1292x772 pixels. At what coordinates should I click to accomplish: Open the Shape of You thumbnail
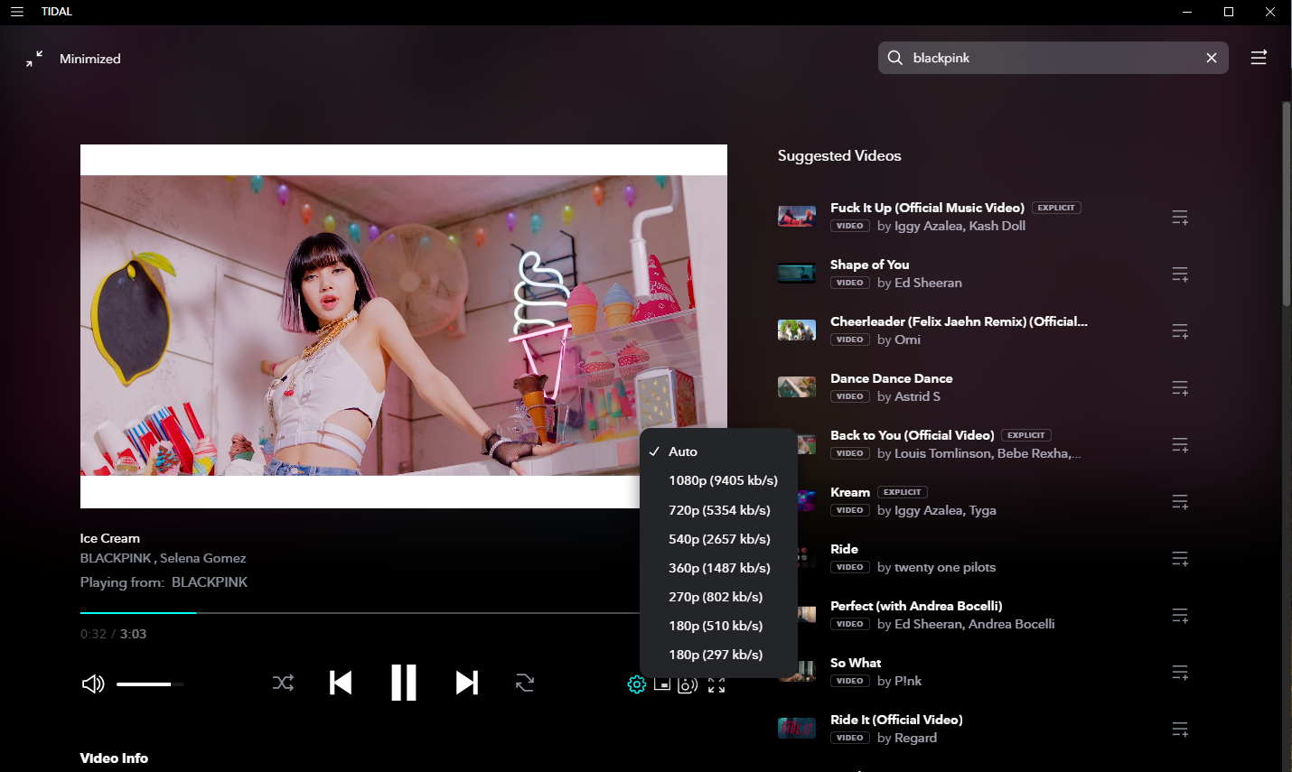coord(797,274)
